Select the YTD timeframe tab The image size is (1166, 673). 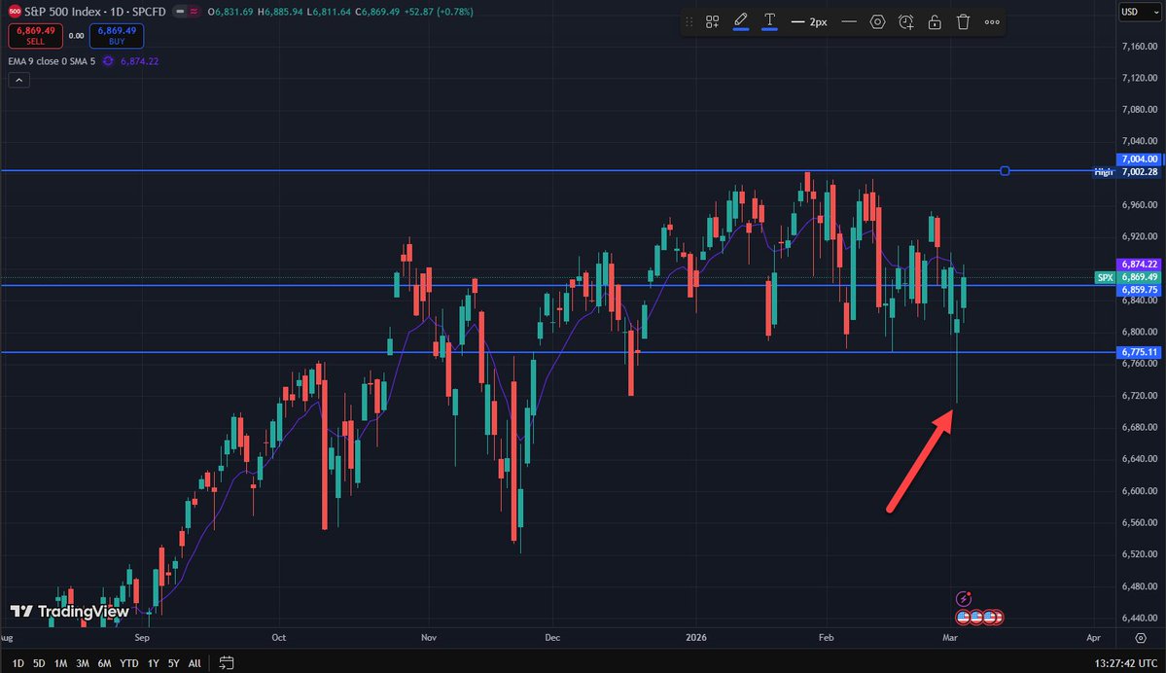[128, 662]
